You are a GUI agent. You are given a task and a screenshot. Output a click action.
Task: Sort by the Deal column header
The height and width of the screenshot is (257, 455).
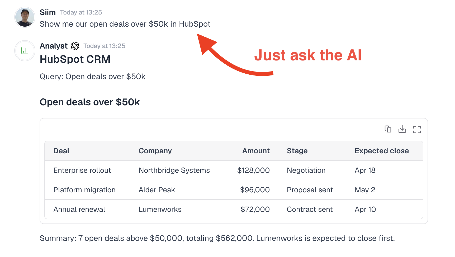pos(61,151)
